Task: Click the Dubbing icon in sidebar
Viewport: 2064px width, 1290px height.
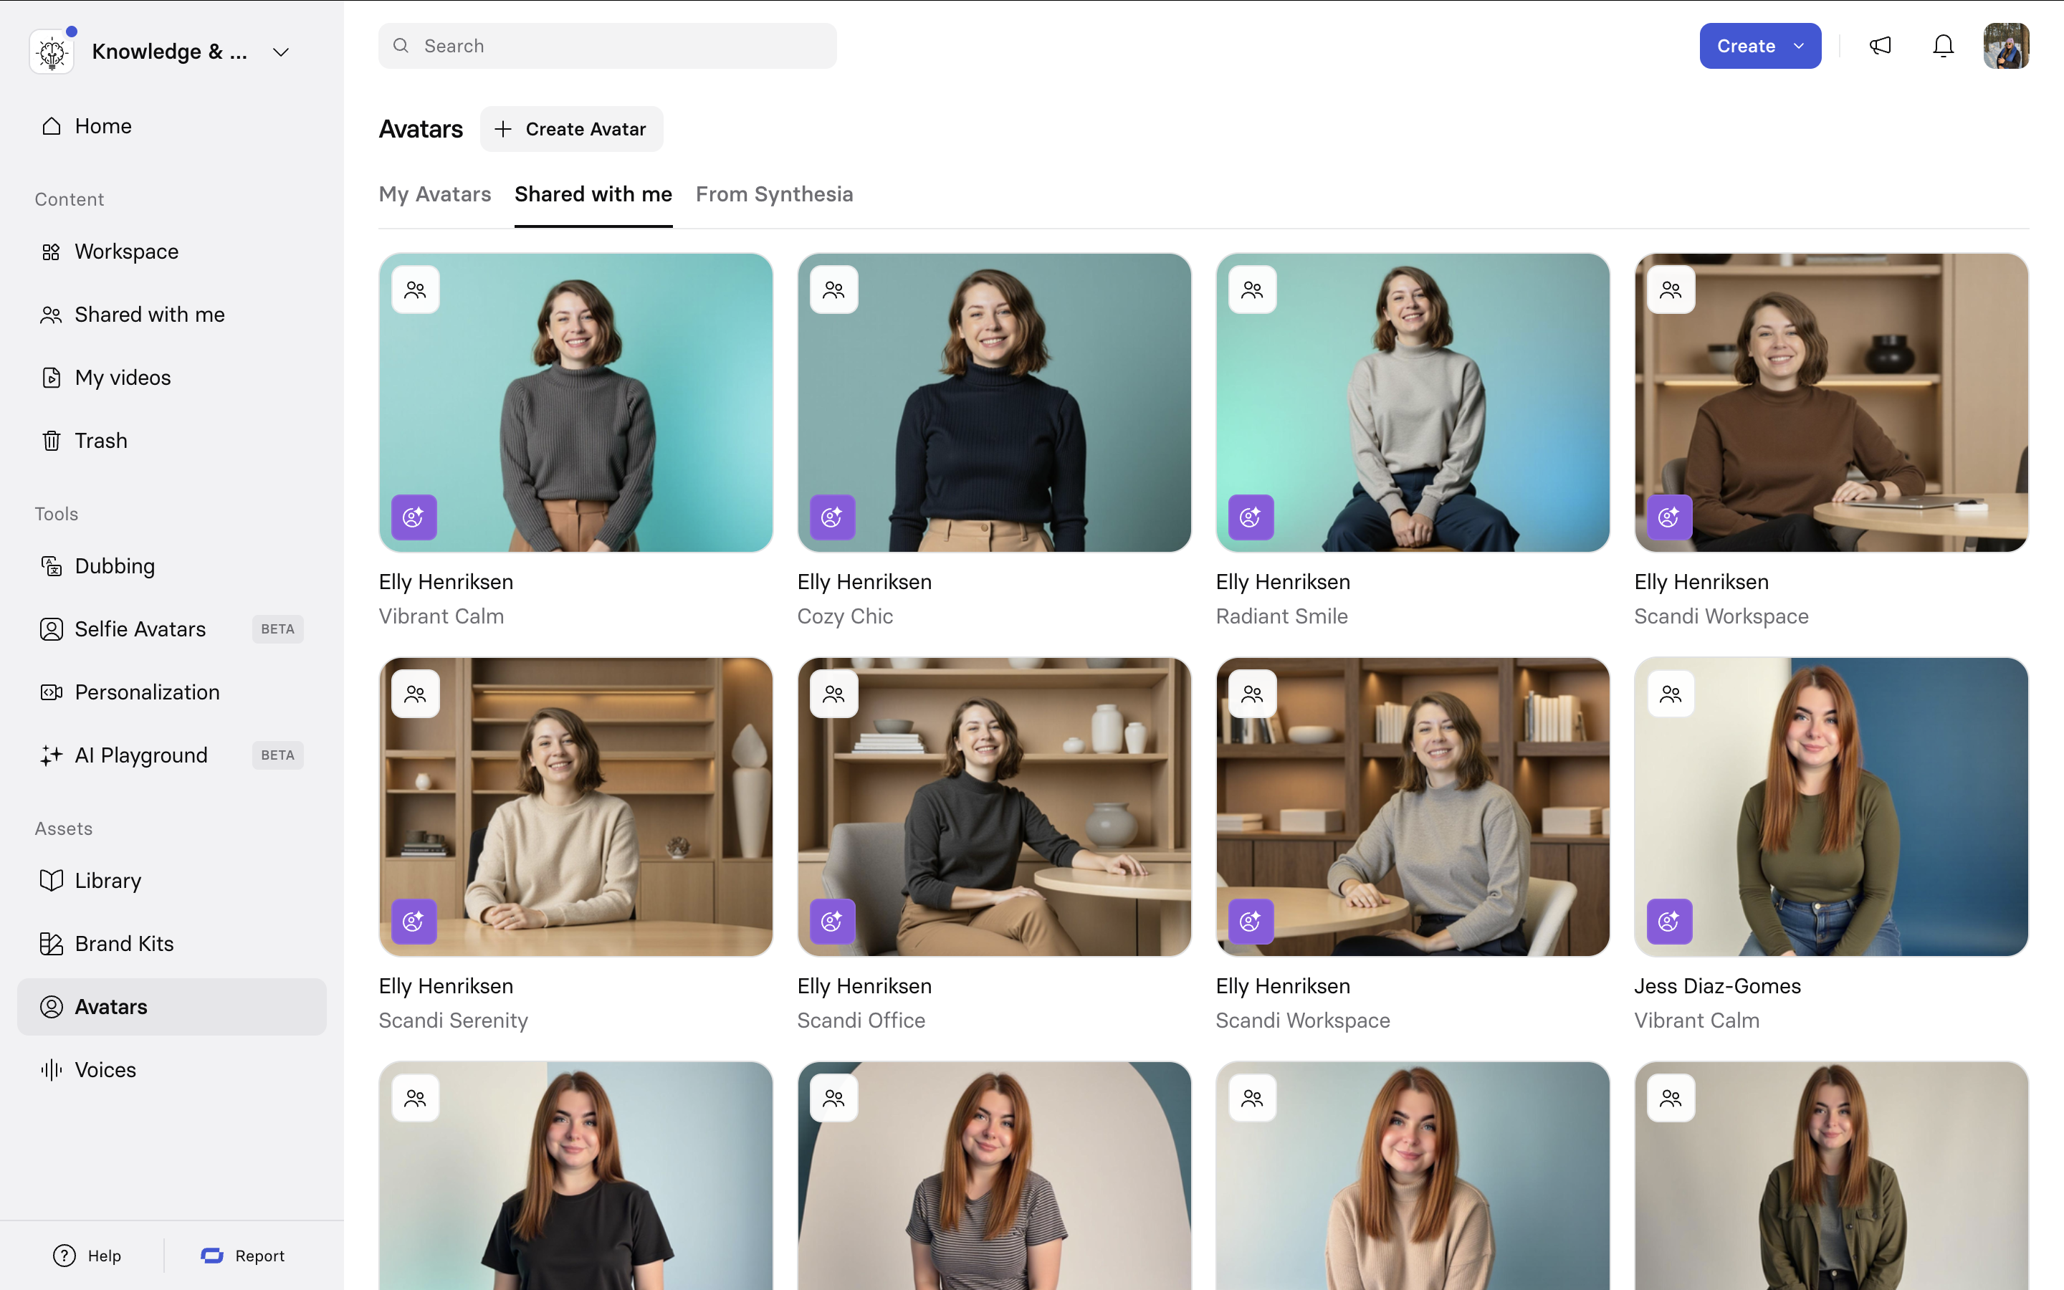Action: [51, 565]
